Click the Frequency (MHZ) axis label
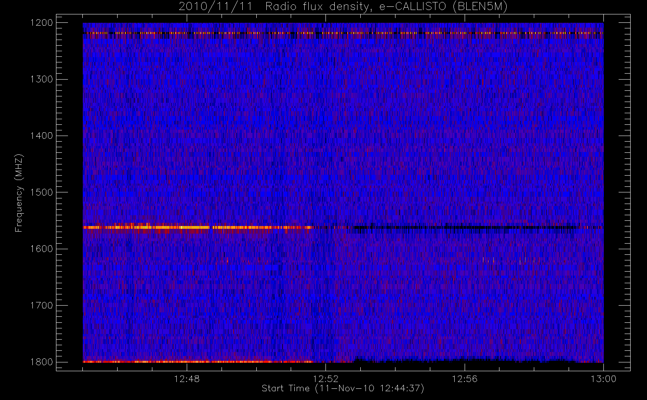 click(x=19, y=193)
